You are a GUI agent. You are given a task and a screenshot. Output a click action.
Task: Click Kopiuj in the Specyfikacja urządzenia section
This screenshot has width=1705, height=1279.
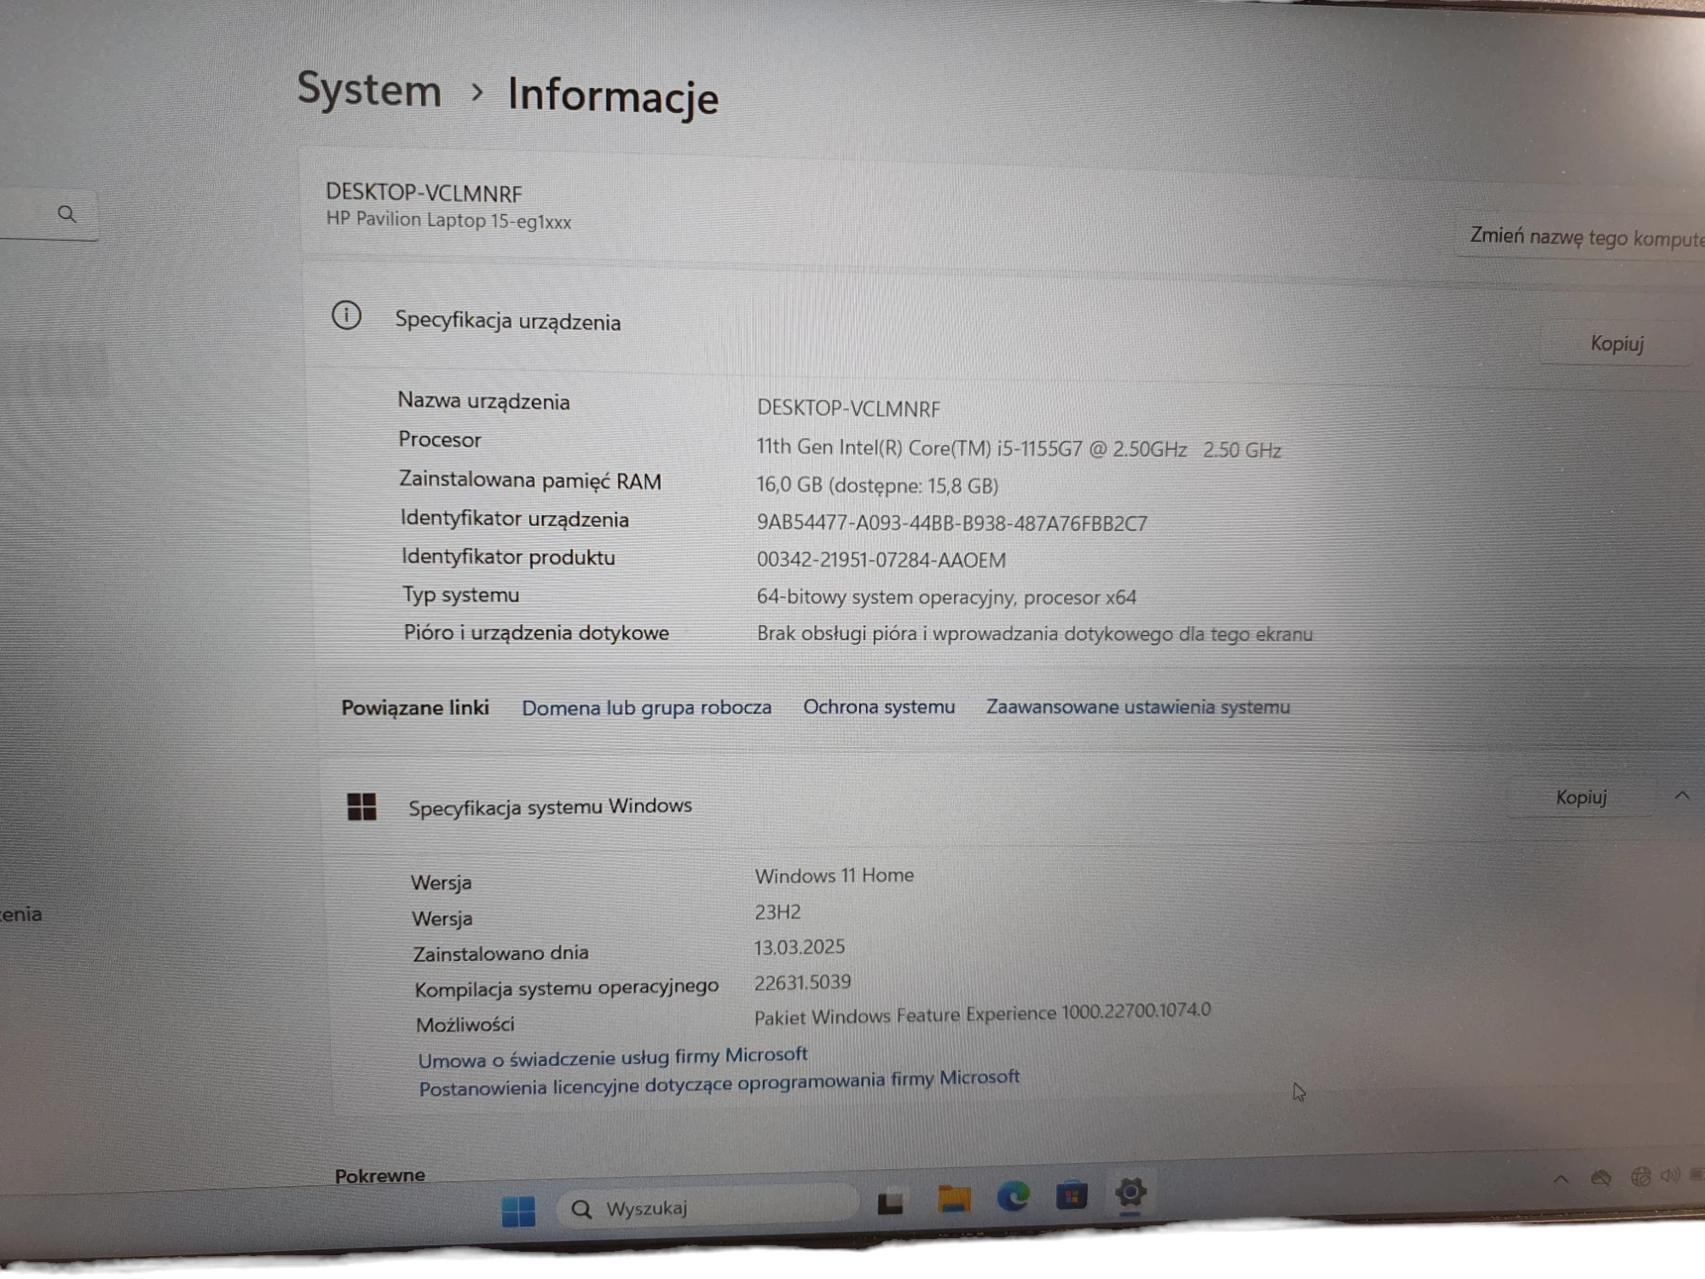click(x=1617, y=344)
